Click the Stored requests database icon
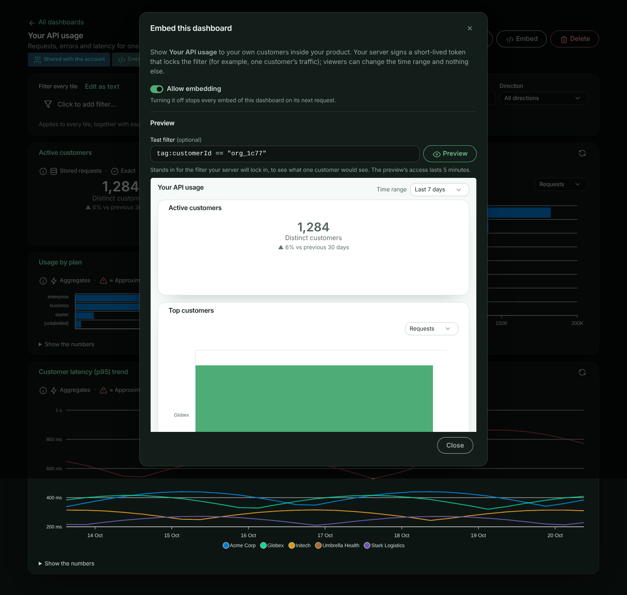The image size is (627, 595). [54, 171]
